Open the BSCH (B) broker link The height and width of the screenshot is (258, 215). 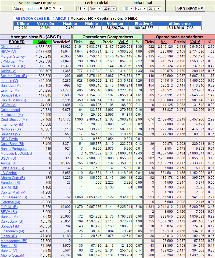[x=8, y=159]
